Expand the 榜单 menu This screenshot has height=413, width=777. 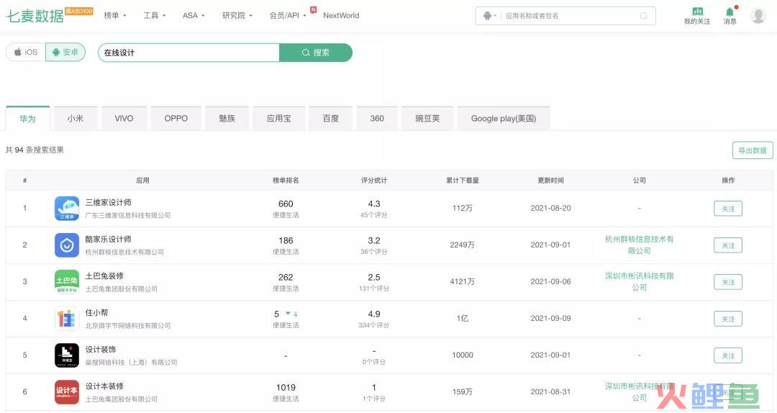[x=115, y=15]
